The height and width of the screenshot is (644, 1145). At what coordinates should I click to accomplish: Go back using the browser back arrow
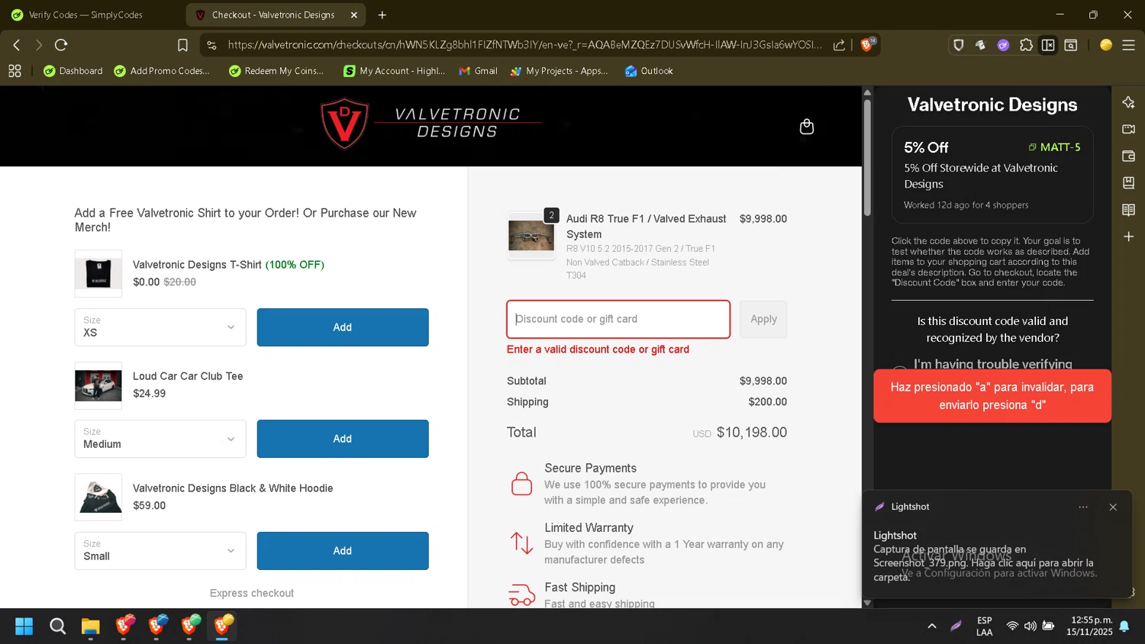[16, 45]
